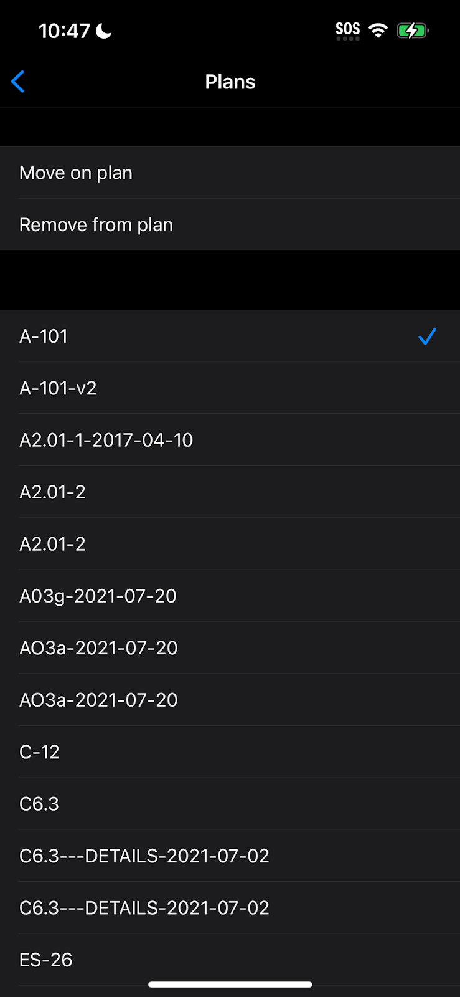Click the blue checkmark beside A-101
This screenshot has height=997, width=460.
point(427,336)
